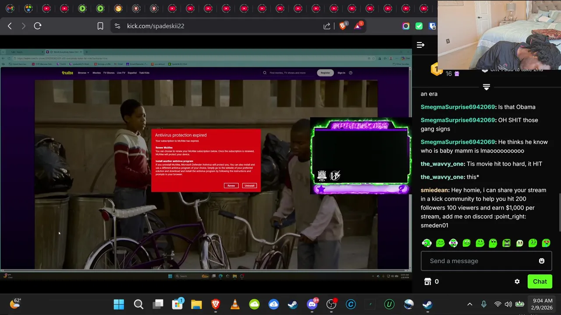Click Uninstall in McAfee popup
The image size is (561, 315).
pyautogui.click(x=249, y=185)
